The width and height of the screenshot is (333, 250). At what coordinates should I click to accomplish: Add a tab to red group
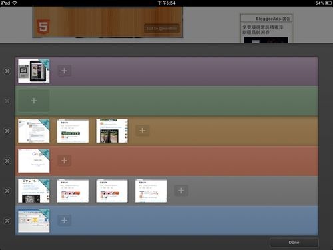[65, 161]
